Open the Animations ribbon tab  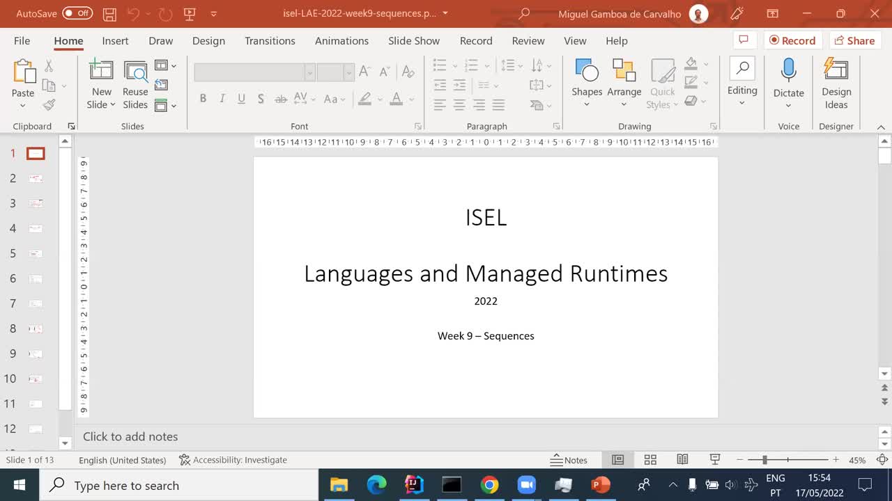pyautogui.click(x=341, y=41)
